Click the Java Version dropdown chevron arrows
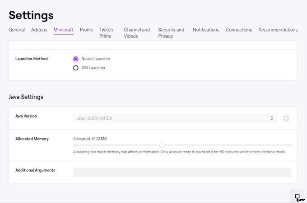Viewport: 307px width, 203px height. click(272, 118)
